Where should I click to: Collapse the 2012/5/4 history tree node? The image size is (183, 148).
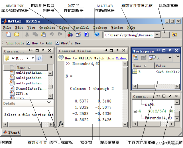click(135, 111)
